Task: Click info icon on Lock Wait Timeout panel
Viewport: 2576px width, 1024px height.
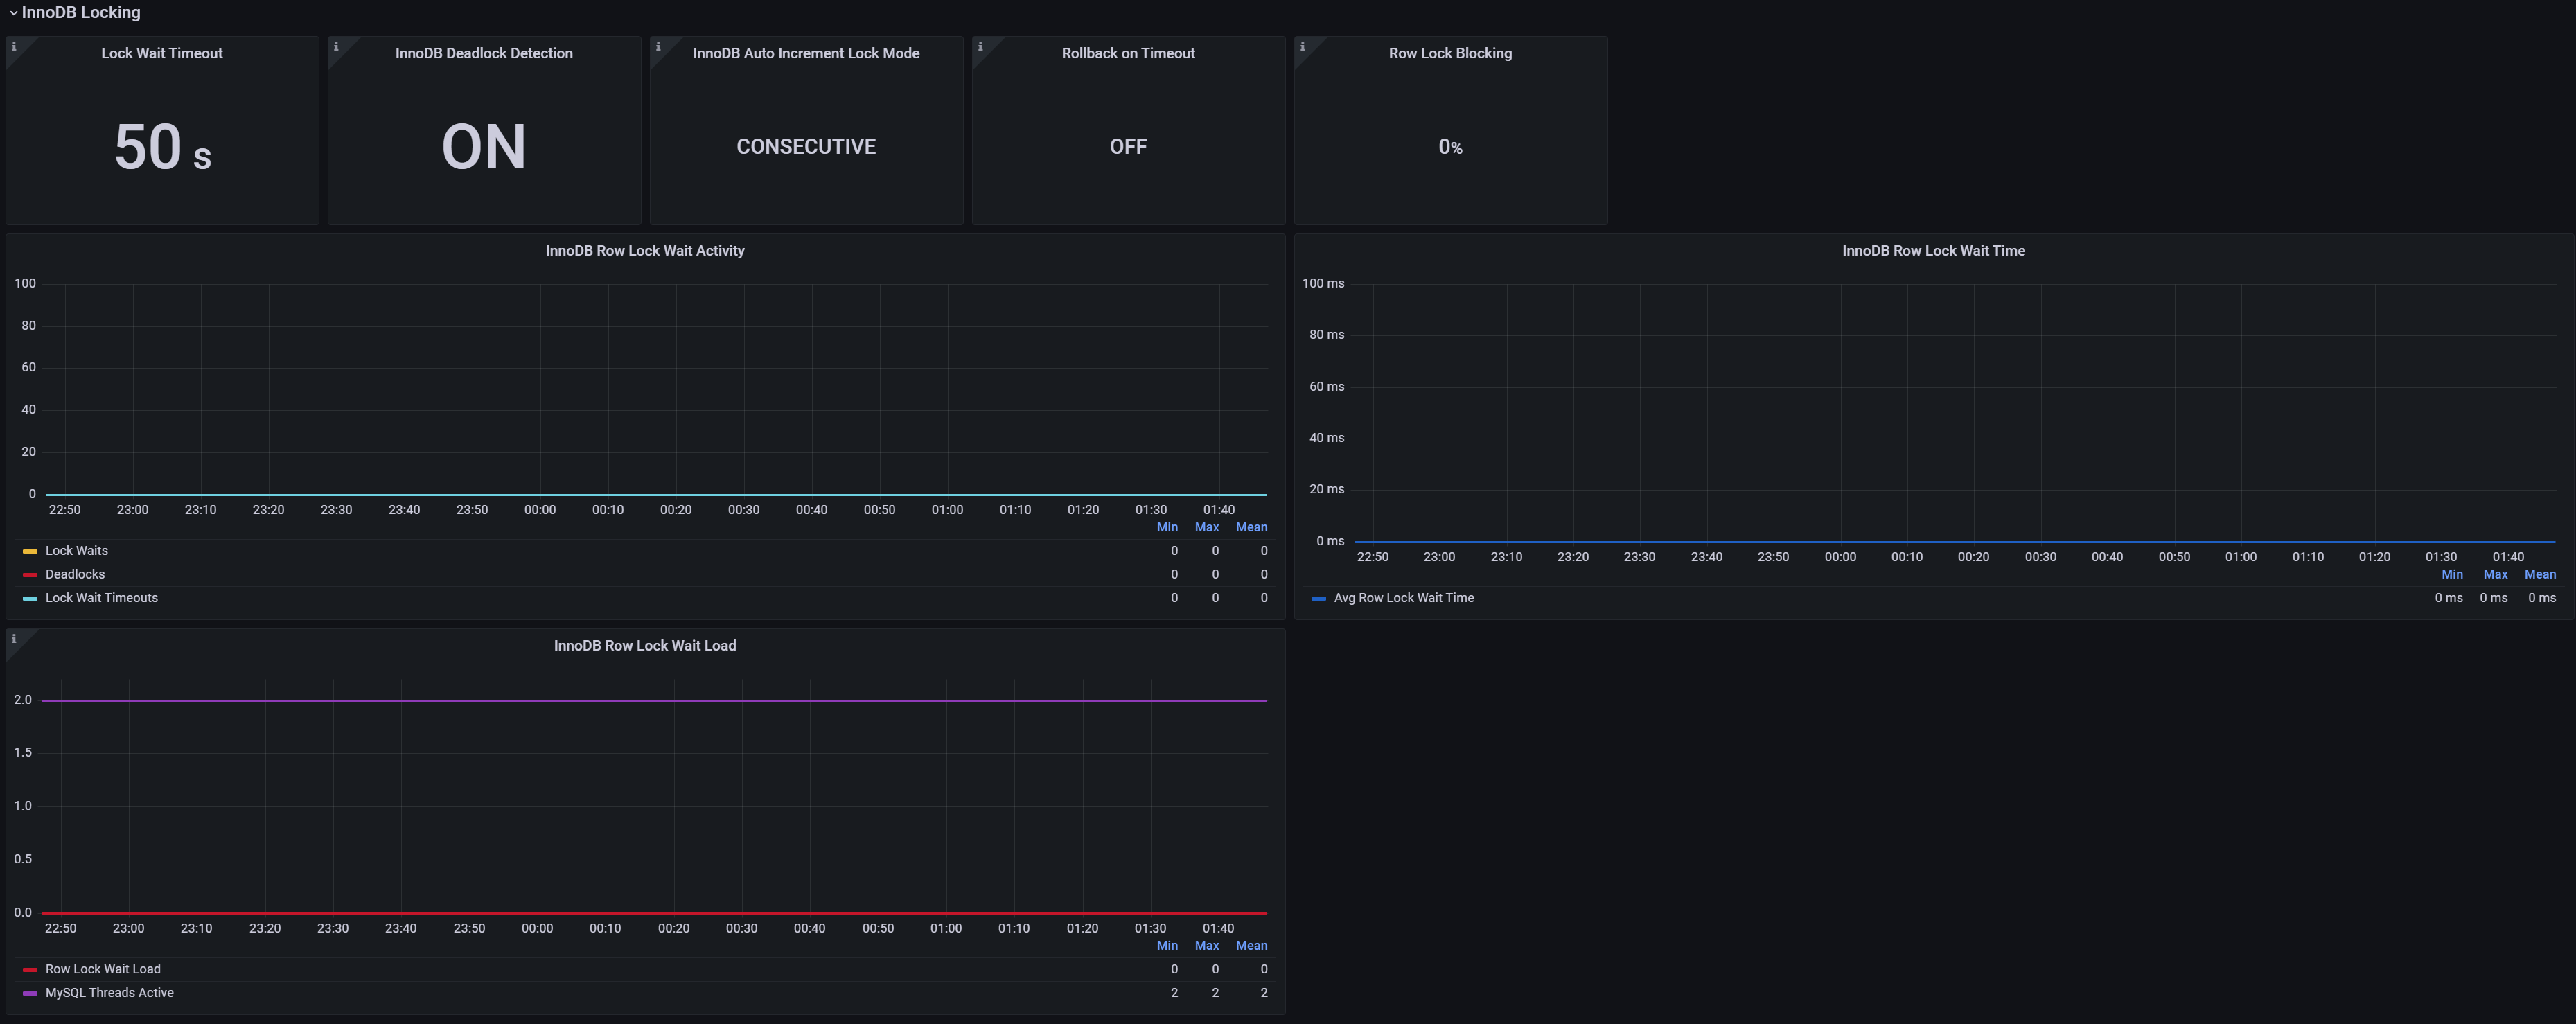Action: point(14,47)
